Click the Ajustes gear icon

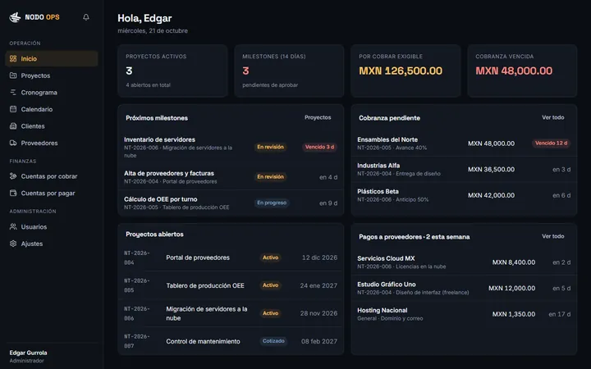click(13, 244)
